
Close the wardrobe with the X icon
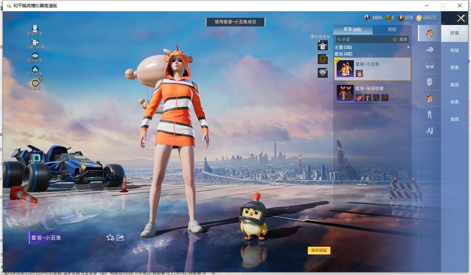(x=461, y=18)
